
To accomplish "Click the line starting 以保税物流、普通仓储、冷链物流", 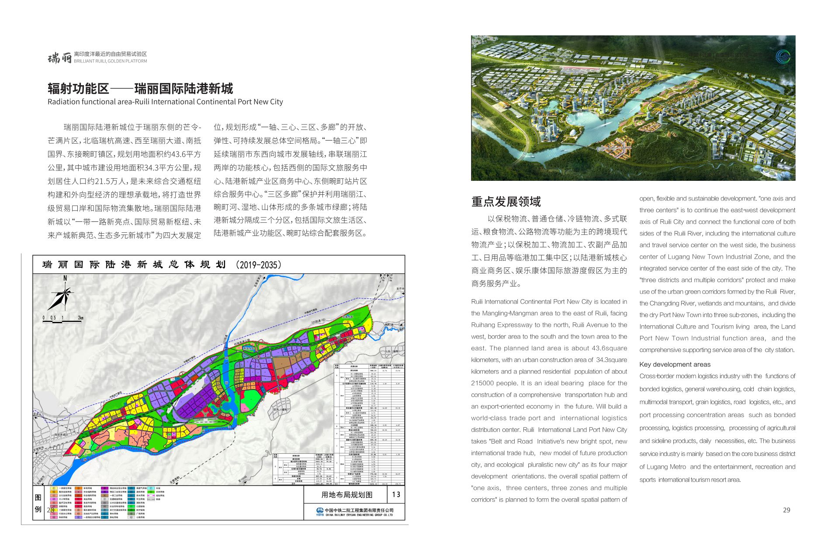I will [557, 219].
